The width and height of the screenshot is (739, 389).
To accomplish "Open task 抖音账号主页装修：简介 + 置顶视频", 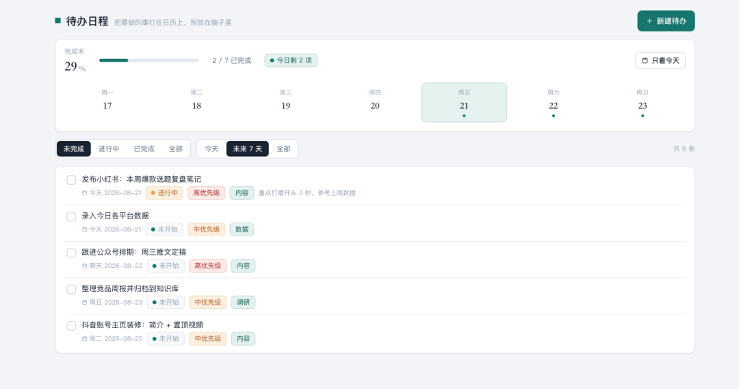I will point(142,325).
